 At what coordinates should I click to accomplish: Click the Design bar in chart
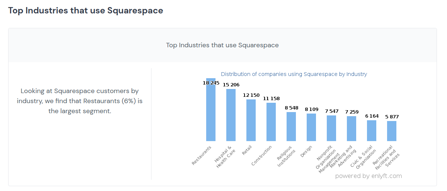[x=311, y=127]
